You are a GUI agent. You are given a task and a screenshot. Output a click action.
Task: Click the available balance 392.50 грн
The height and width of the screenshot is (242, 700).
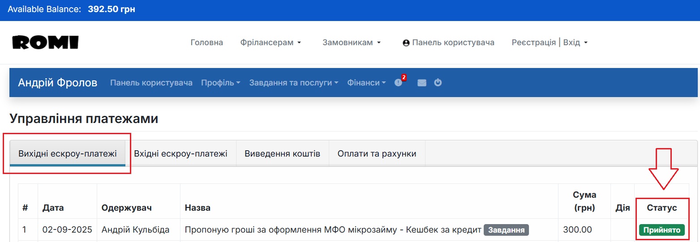coord(112,9)
